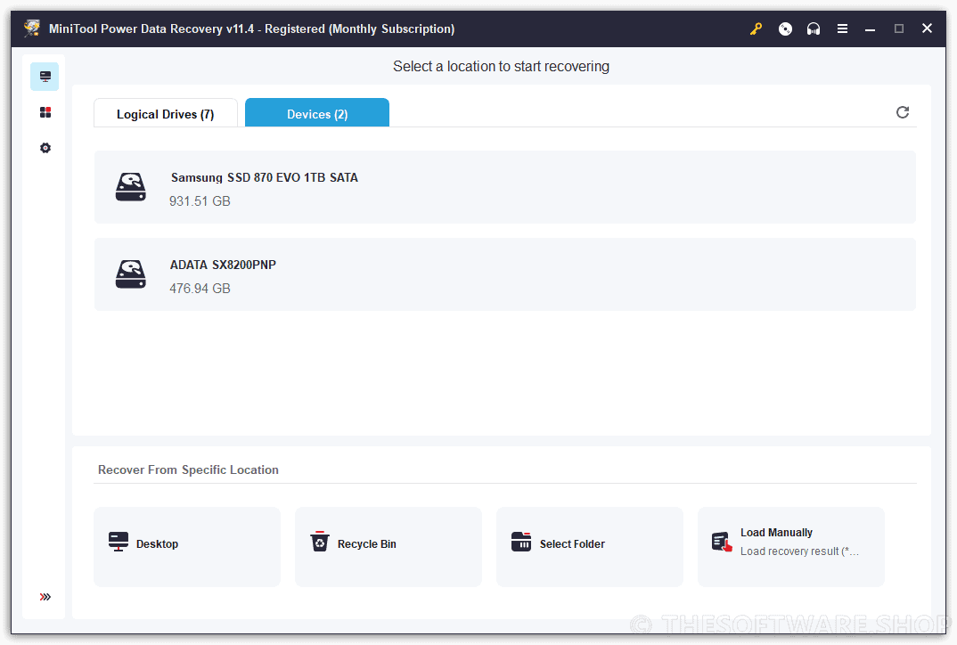Click 'Recover From Specific Location' heading
This screenshot has height=645, width=957.
click(x=188, y=469)
